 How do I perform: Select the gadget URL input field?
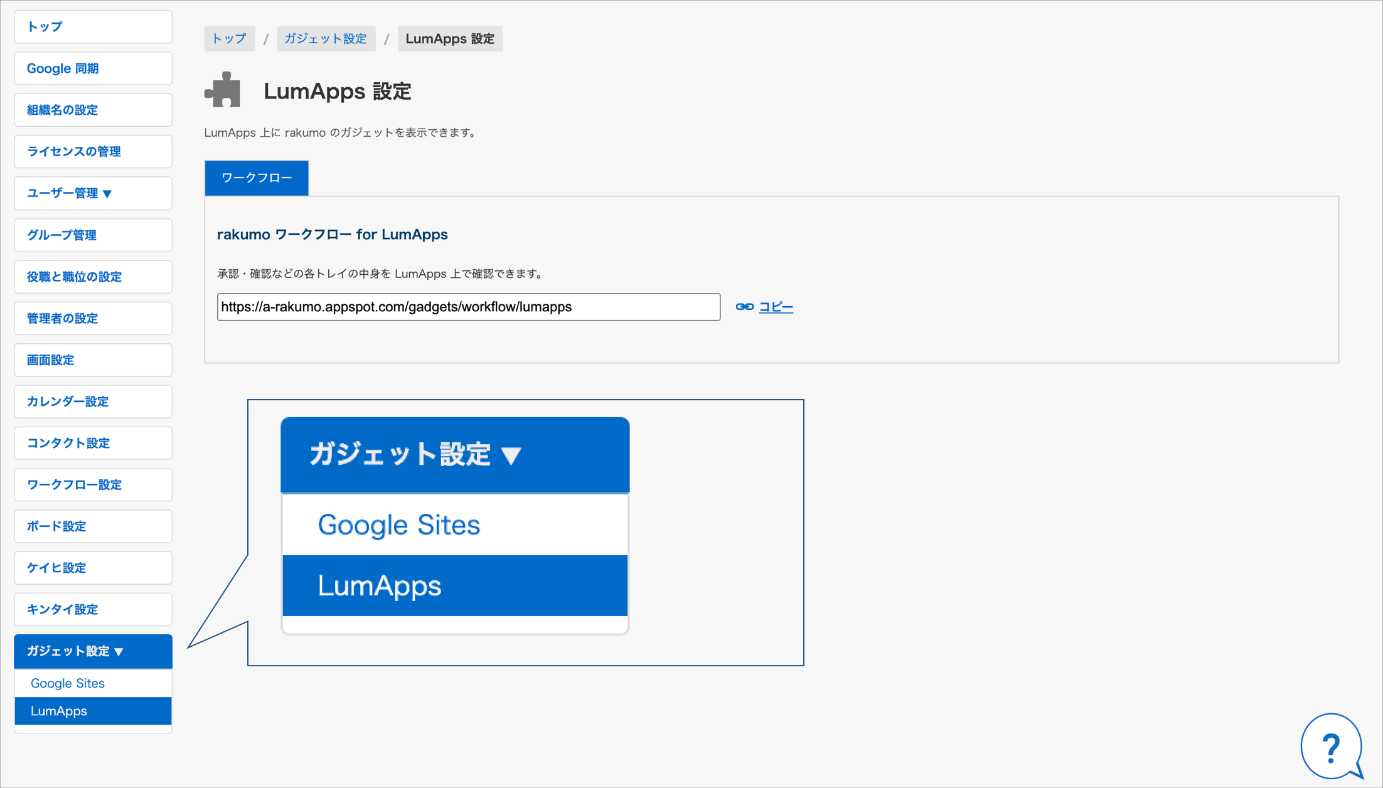(x=469, y=307)
